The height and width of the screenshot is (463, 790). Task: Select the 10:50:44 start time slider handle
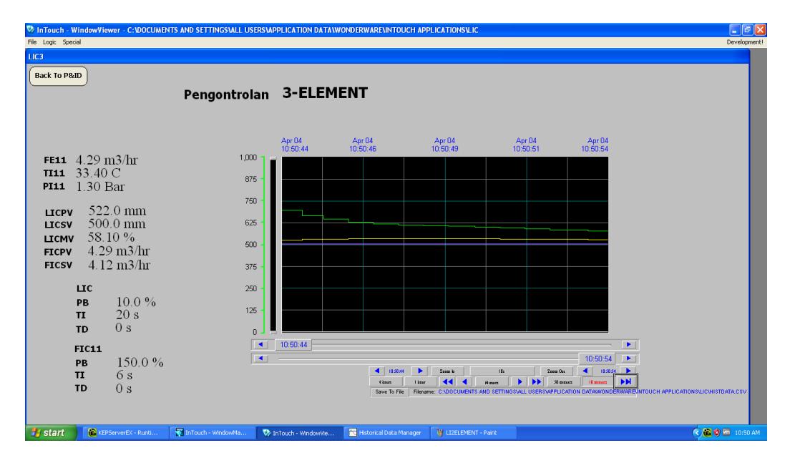(293, 345)
